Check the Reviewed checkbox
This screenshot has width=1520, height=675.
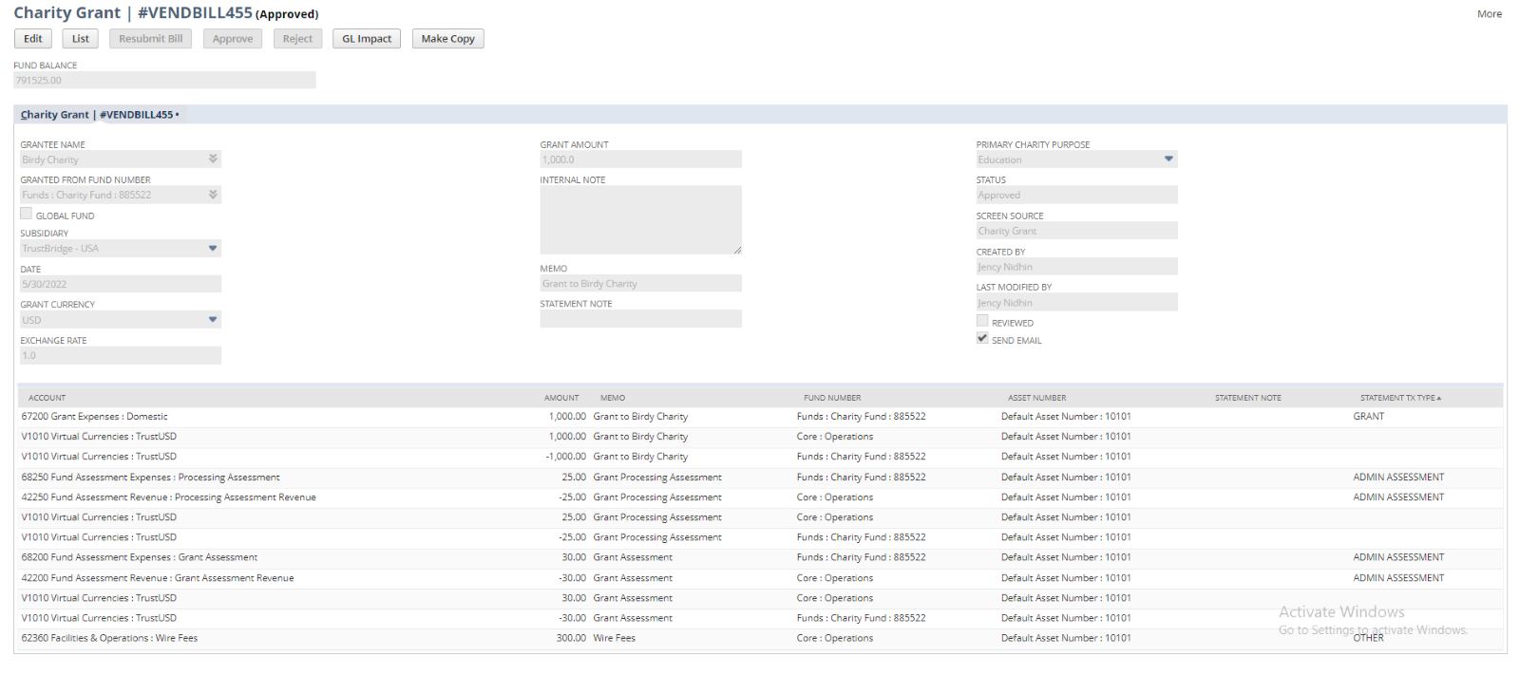click(982, 322)
